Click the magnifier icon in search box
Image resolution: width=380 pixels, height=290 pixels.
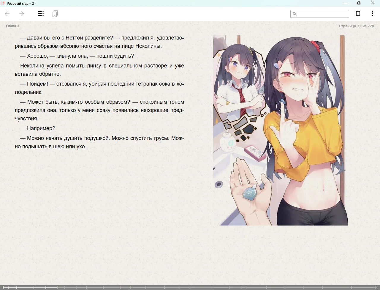[x=295, y=14]
